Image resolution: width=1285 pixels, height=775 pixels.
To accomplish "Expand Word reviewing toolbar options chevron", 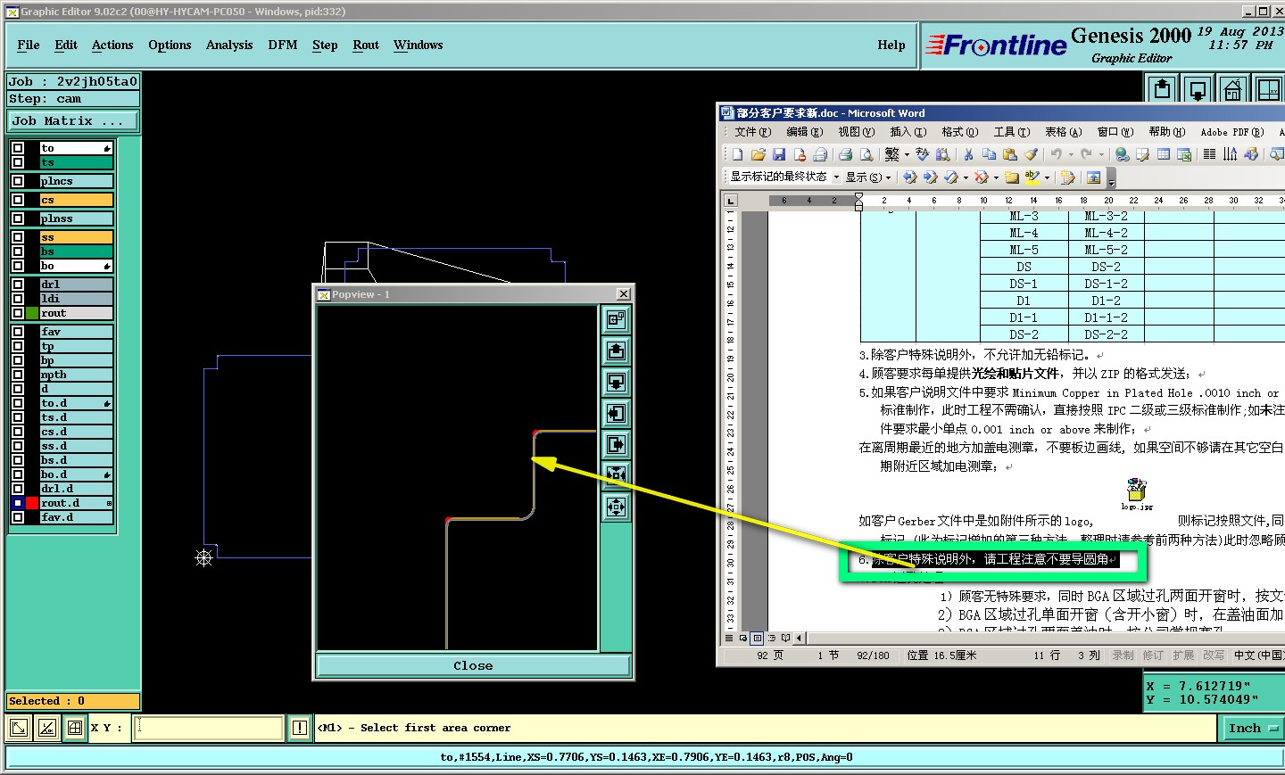I will click(x=1111, y=178).
